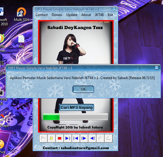Image resolution: width=163 pixels, height=157 pixels.
Task: Click the green playback progress bar
Action: pyautogui.click(x=75, y=117)
